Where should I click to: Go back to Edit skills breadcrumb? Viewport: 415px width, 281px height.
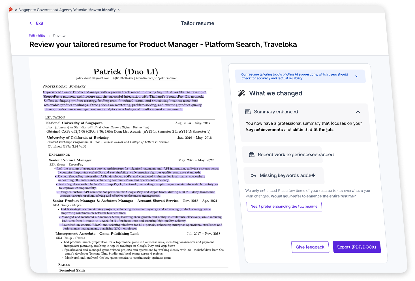tap(37, 36)
